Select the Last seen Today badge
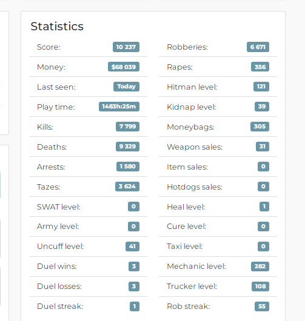 coord(127,87)
